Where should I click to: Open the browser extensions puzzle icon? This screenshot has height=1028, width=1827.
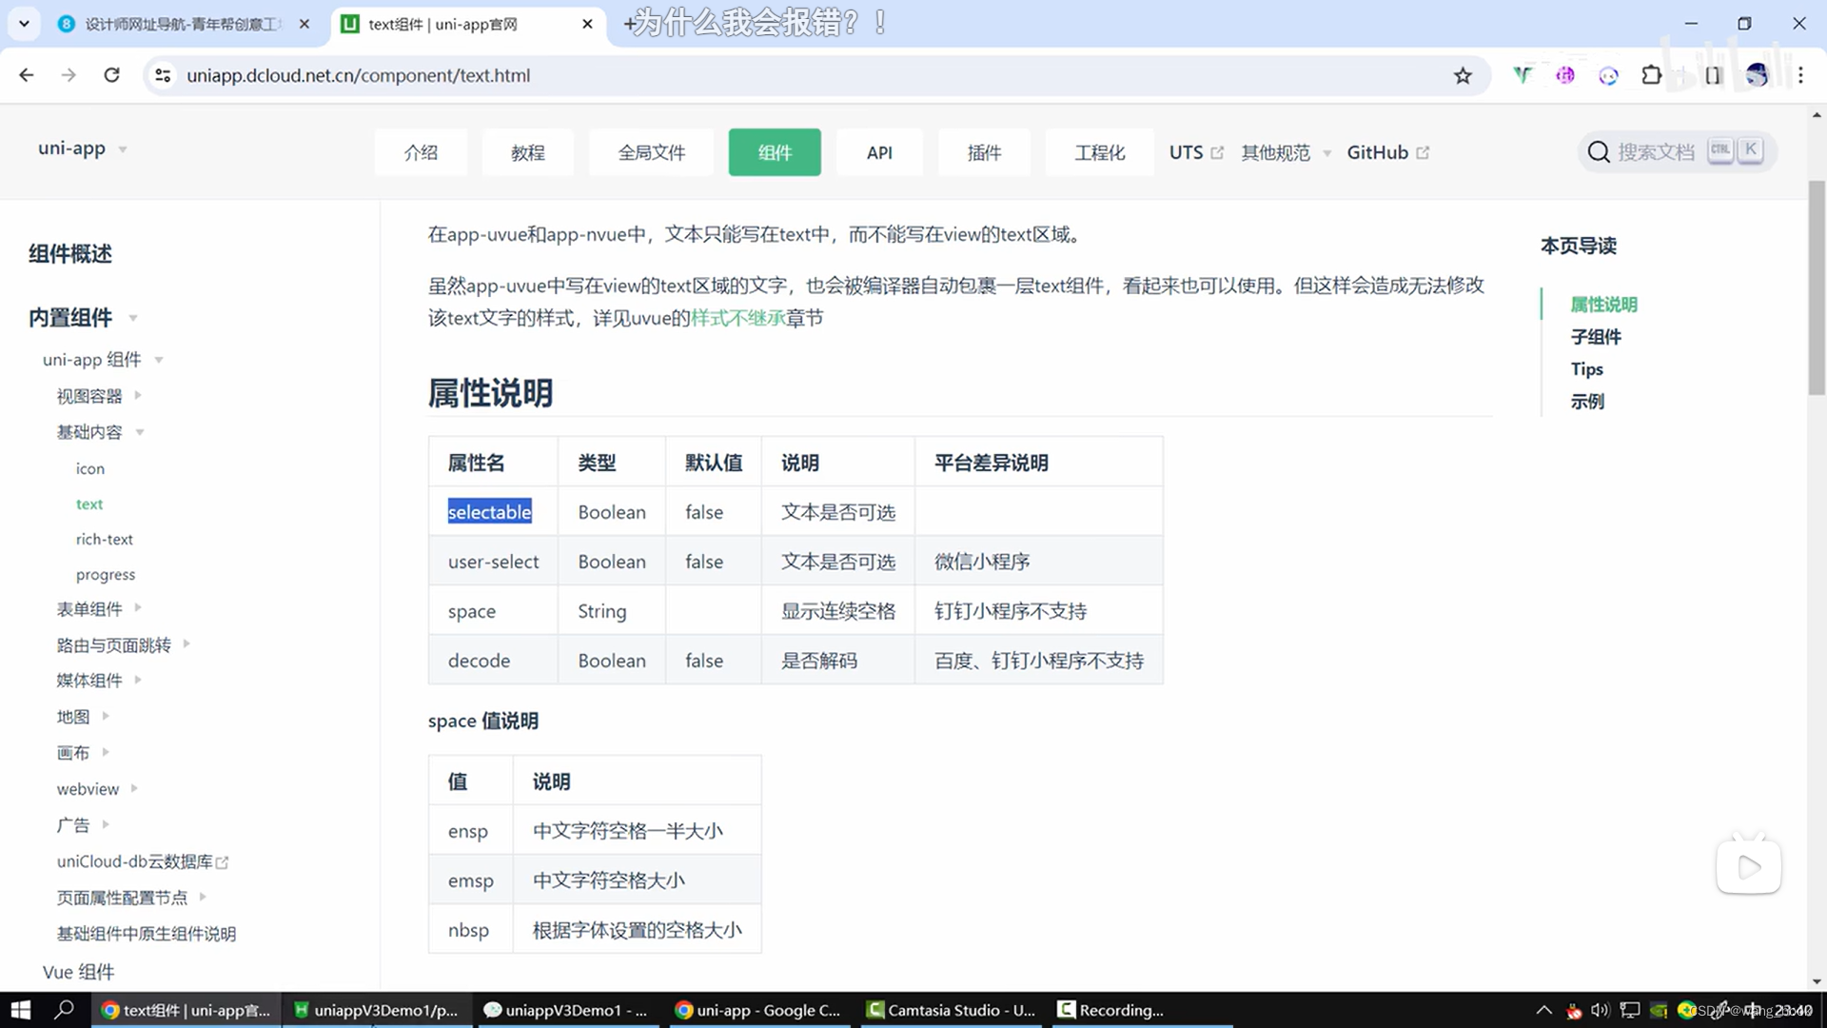click(x=1652, y=75)
